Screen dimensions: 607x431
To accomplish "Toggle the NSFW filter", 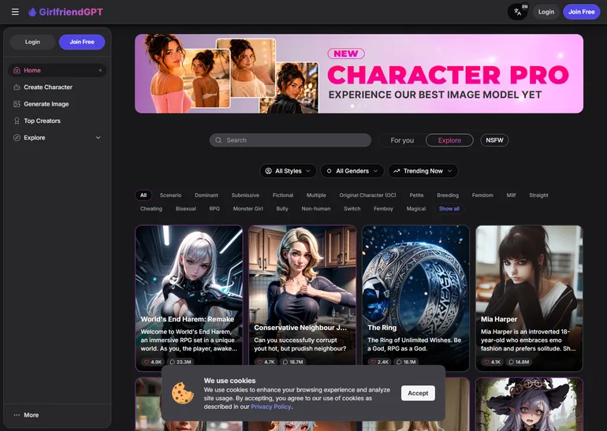I will pyautogui.click(x=494, y=140).
